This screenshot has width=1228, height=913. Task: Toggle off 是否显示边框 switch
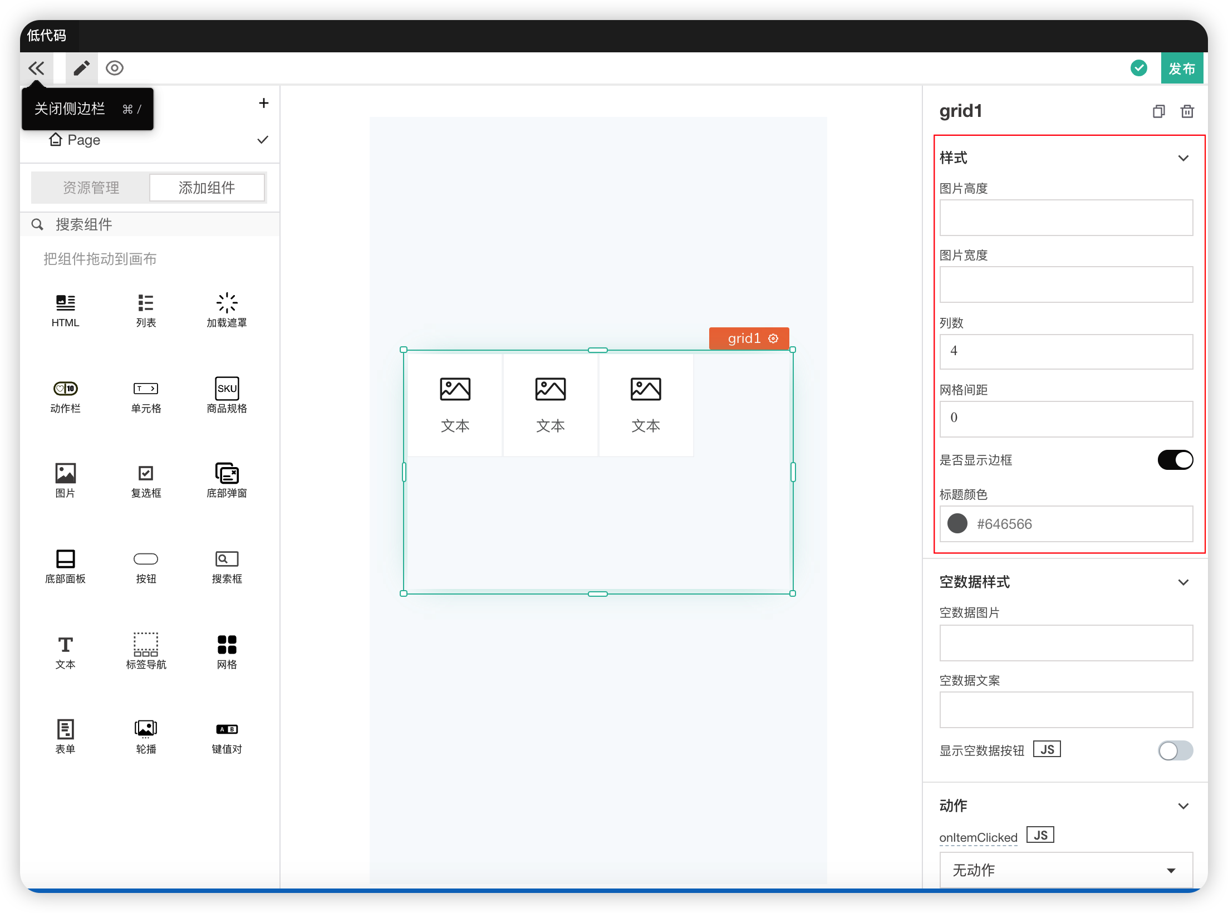[1175, 460]
